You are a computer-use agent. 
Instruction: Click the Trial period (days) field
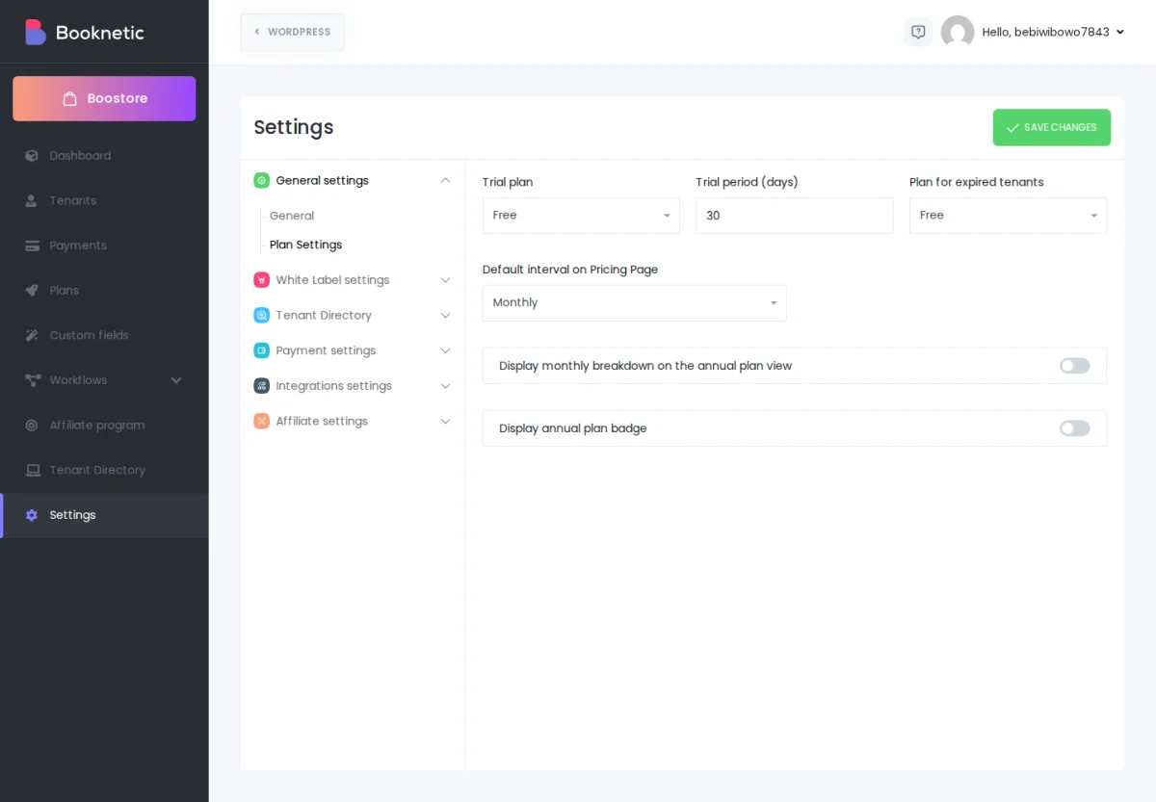pos(795,216)
